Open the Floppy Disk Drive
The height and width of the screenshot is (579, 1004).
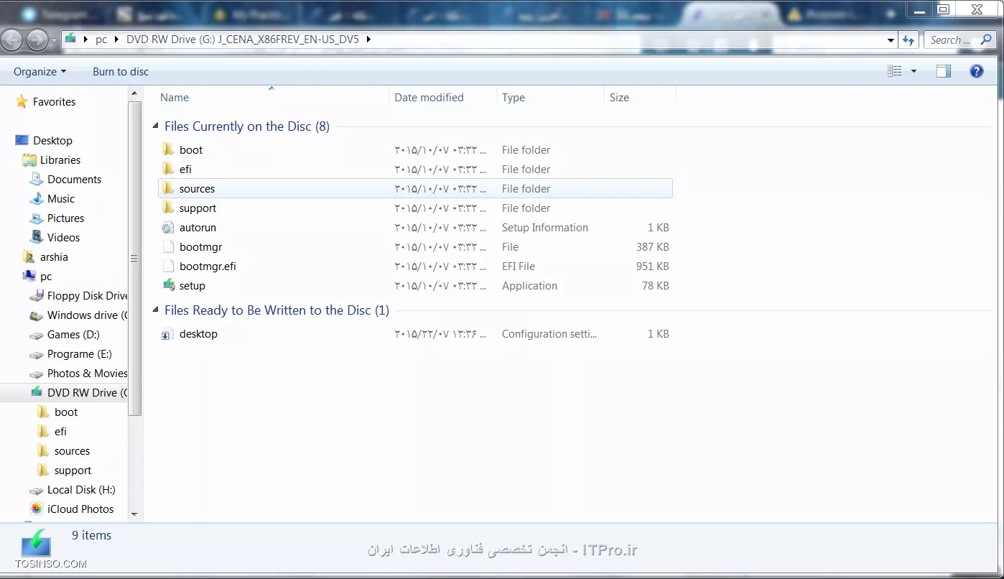point(87,296)
